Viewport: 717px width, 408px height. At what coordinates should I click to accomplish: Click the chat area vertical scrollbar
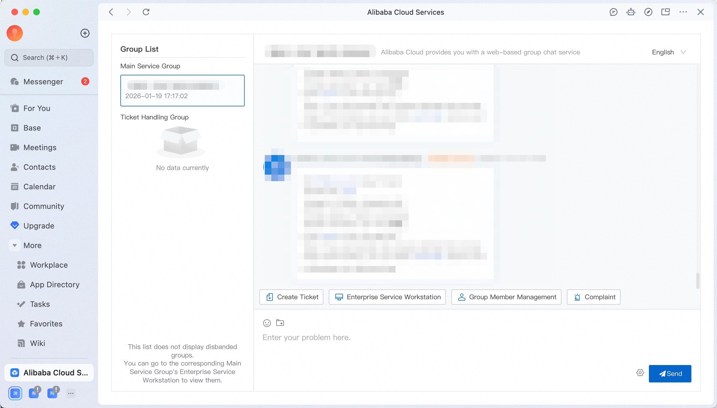[x=697, y=280]
